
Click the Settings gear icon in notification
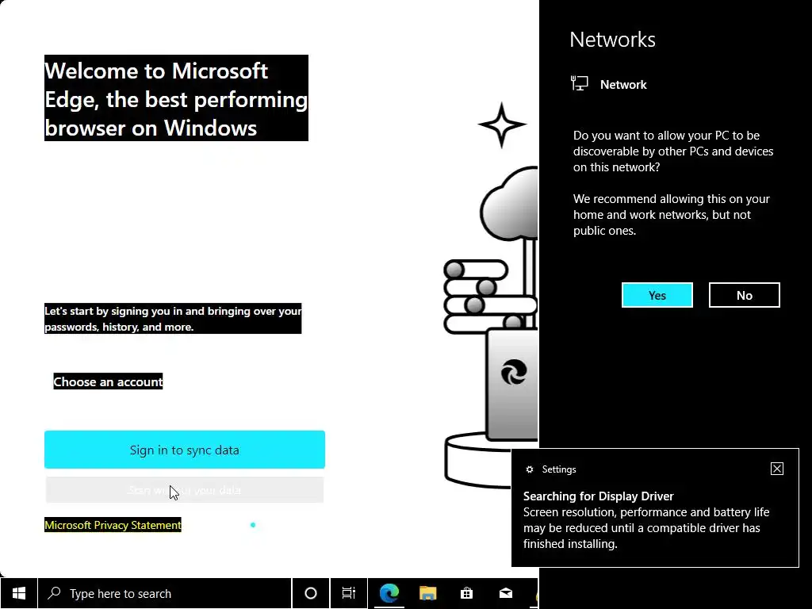click(x=529, y=469)
